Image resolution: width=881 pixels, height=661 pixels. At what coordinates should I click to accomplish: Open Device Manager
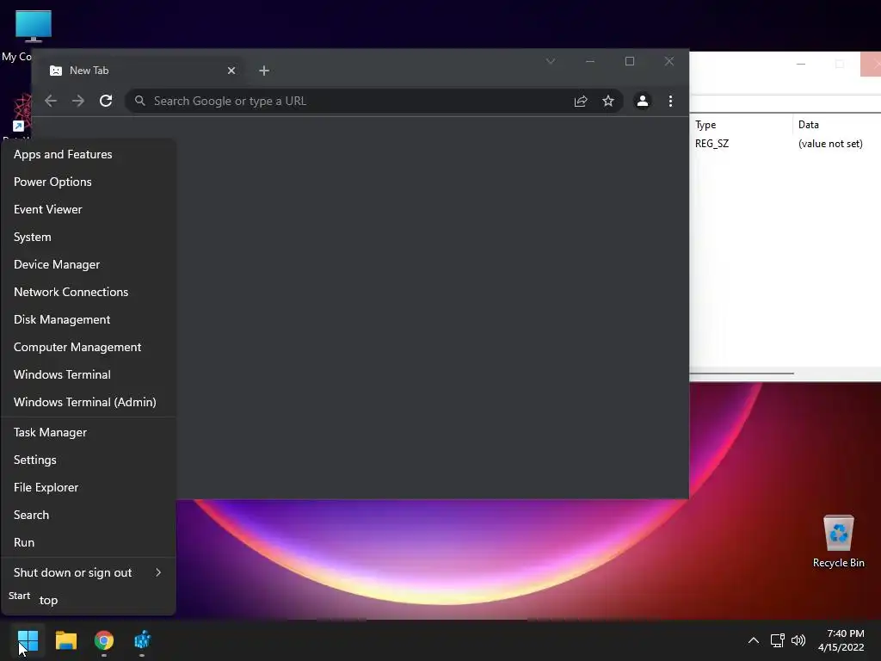click(x=89, y=264)
